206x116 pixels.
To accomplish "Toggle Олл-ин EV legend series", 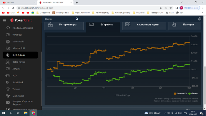I will click(x=180, y=94).
